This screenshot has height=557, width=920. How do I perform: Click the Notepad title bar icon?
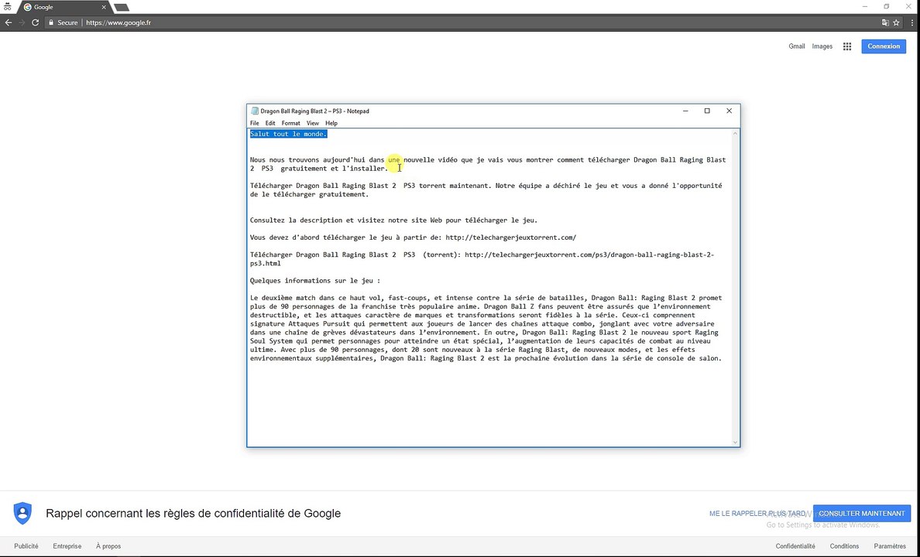click(x=254, y=111)
